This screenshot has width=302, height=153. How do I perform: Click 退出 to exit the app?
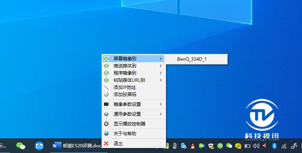coord(133,144)
